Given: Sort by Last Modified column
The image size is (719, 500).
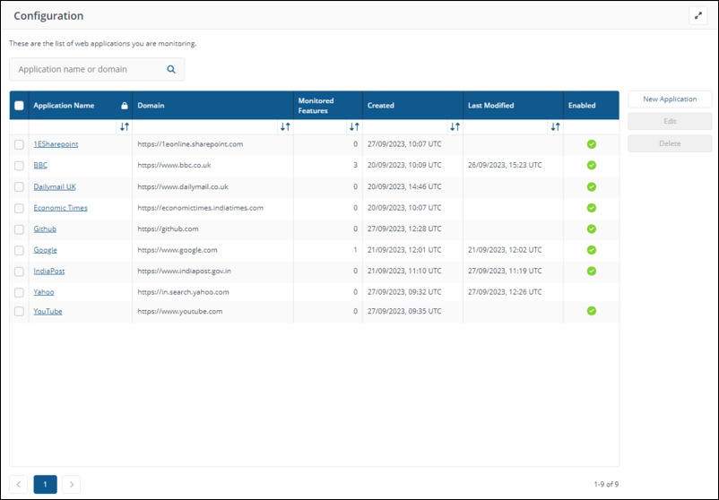Looking at the screenshot, I should point(555,127).
